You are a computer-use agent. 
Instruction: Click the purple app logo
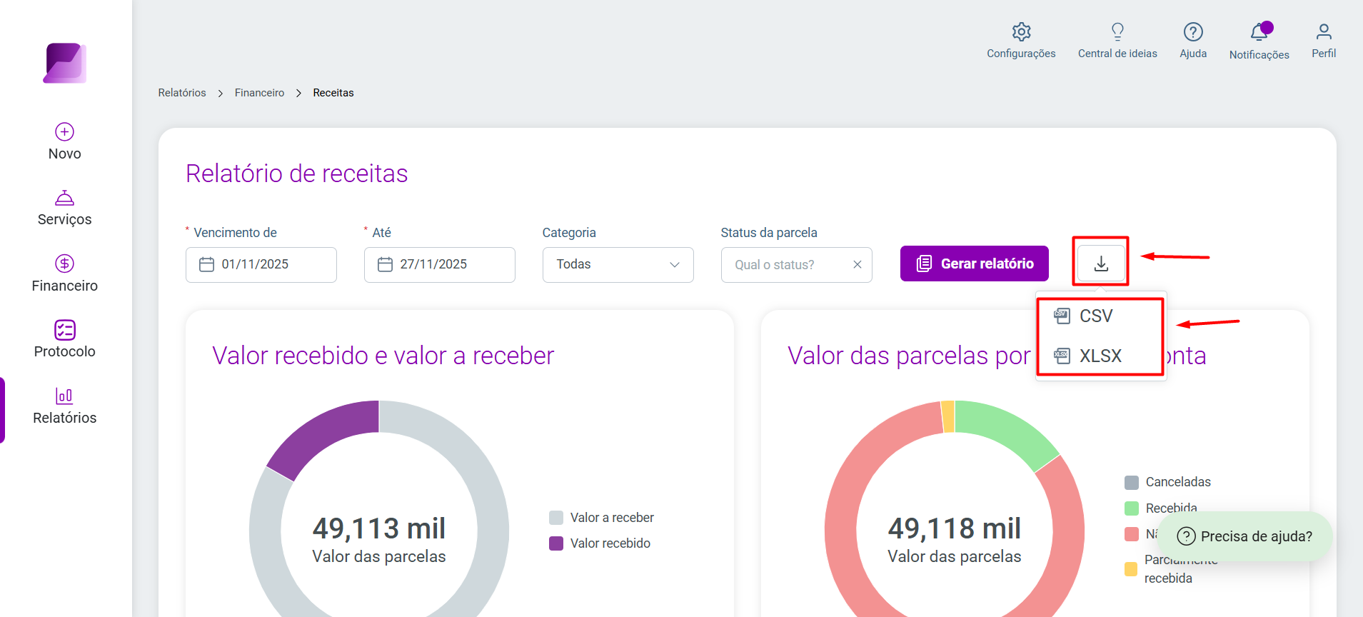point(65,63)
